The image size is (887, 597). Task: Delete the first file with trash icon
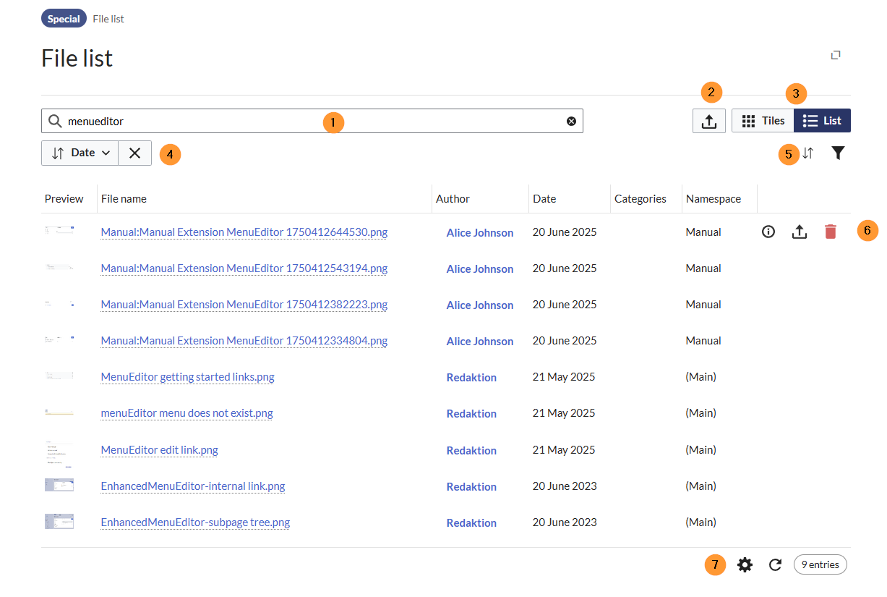click(x=830, y=232)
